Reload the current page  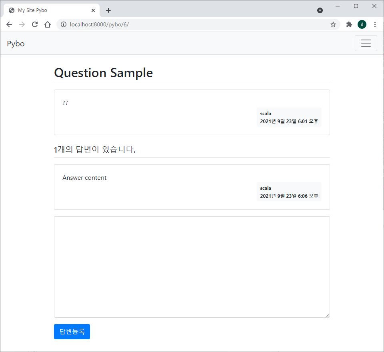[x=35, y=24]
